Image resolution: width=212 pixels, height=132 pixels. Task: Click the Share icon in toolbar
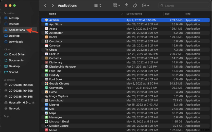[127, 6]
